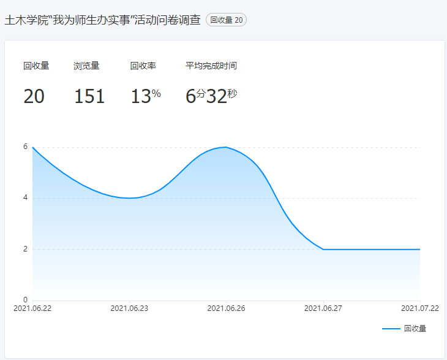
Task: Click the 6分32秒 average time value
Action: tap(211, 96)
